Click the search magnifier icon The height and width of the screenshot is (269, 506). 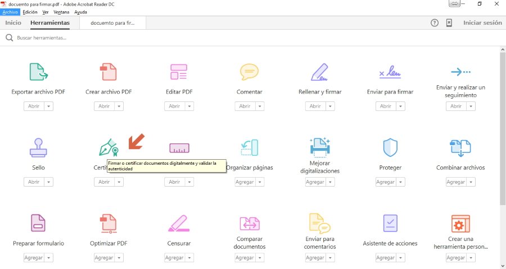click(10, 38)
